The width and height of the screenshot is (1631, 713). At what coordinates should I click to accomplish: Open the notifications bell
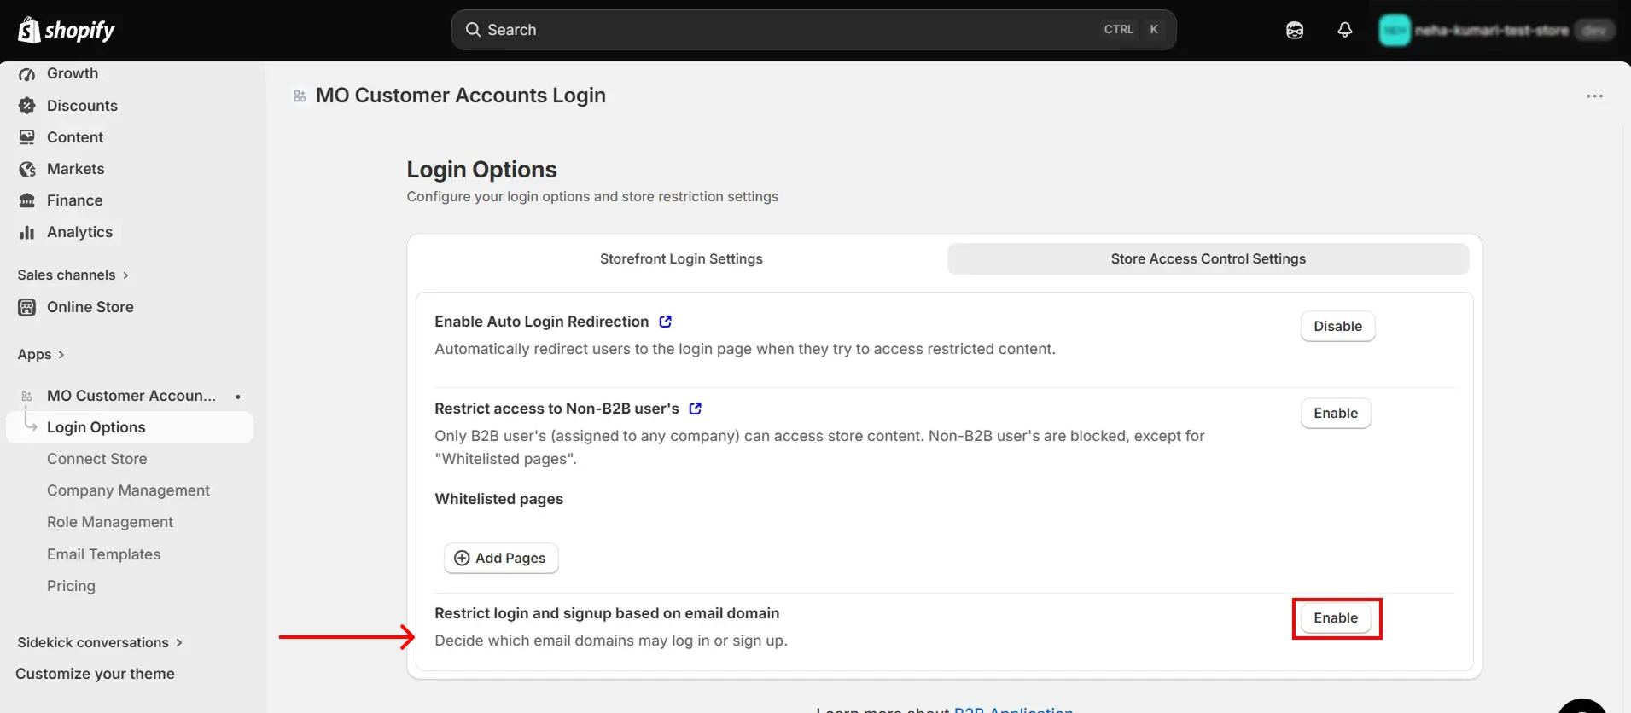[1345, 30]
